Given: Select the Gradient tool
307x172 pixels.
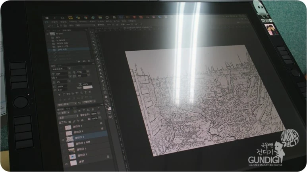Looking at the screenshot, I should click(x=100, y=70).
